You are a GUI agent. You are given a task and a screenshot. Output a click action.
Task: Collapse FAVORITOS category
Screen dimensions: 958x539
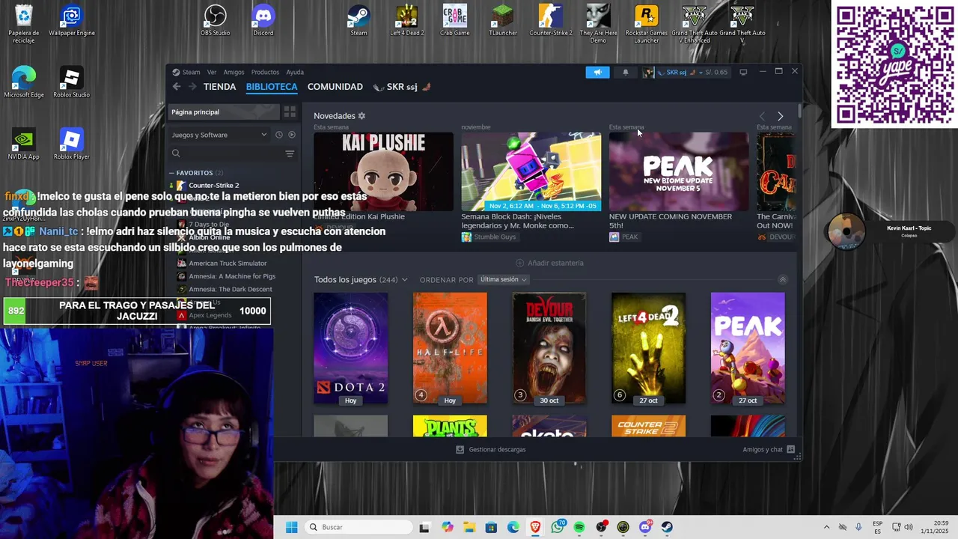coord(196,173)
